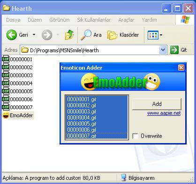Select file name 00000004 in folder

21,83
